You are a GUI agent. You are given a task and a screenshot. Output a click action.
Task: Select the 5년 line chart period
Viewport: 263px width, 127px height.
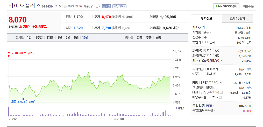pyautogui.click(x=76, y=38)
